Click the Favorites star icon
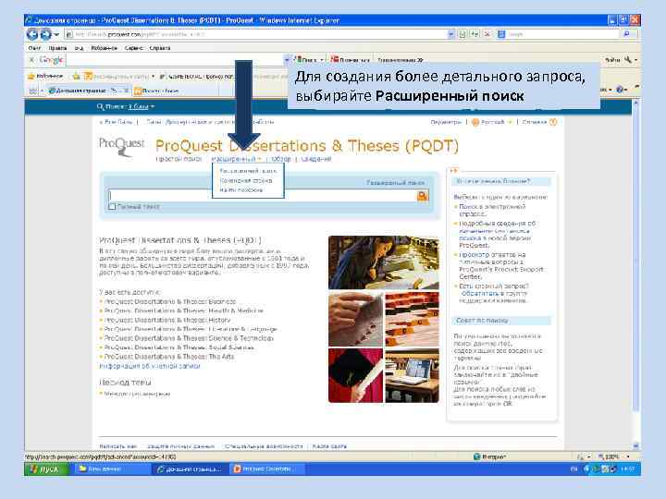Viewport: 666px width, 499px height. coord(31,77)
